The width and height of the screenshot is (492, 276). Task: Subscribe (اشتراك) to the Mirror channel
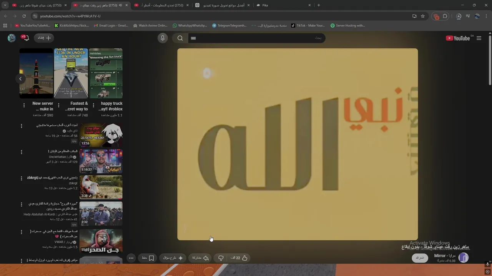pos(420,258)
